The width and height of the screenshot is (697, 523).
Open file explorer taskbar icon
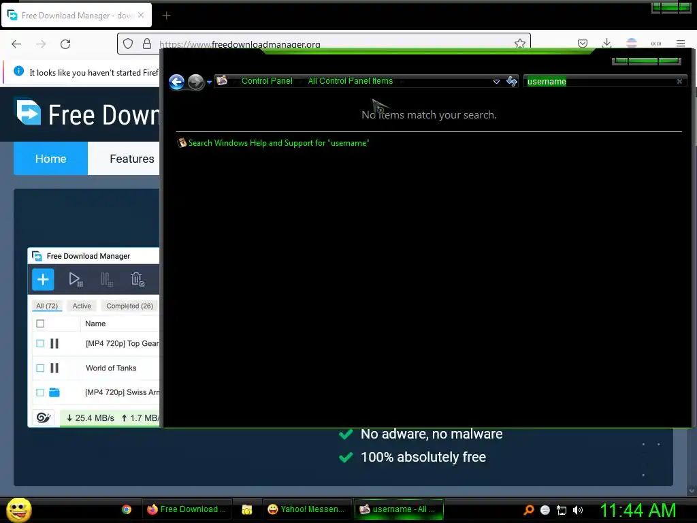tap(246, 509)
